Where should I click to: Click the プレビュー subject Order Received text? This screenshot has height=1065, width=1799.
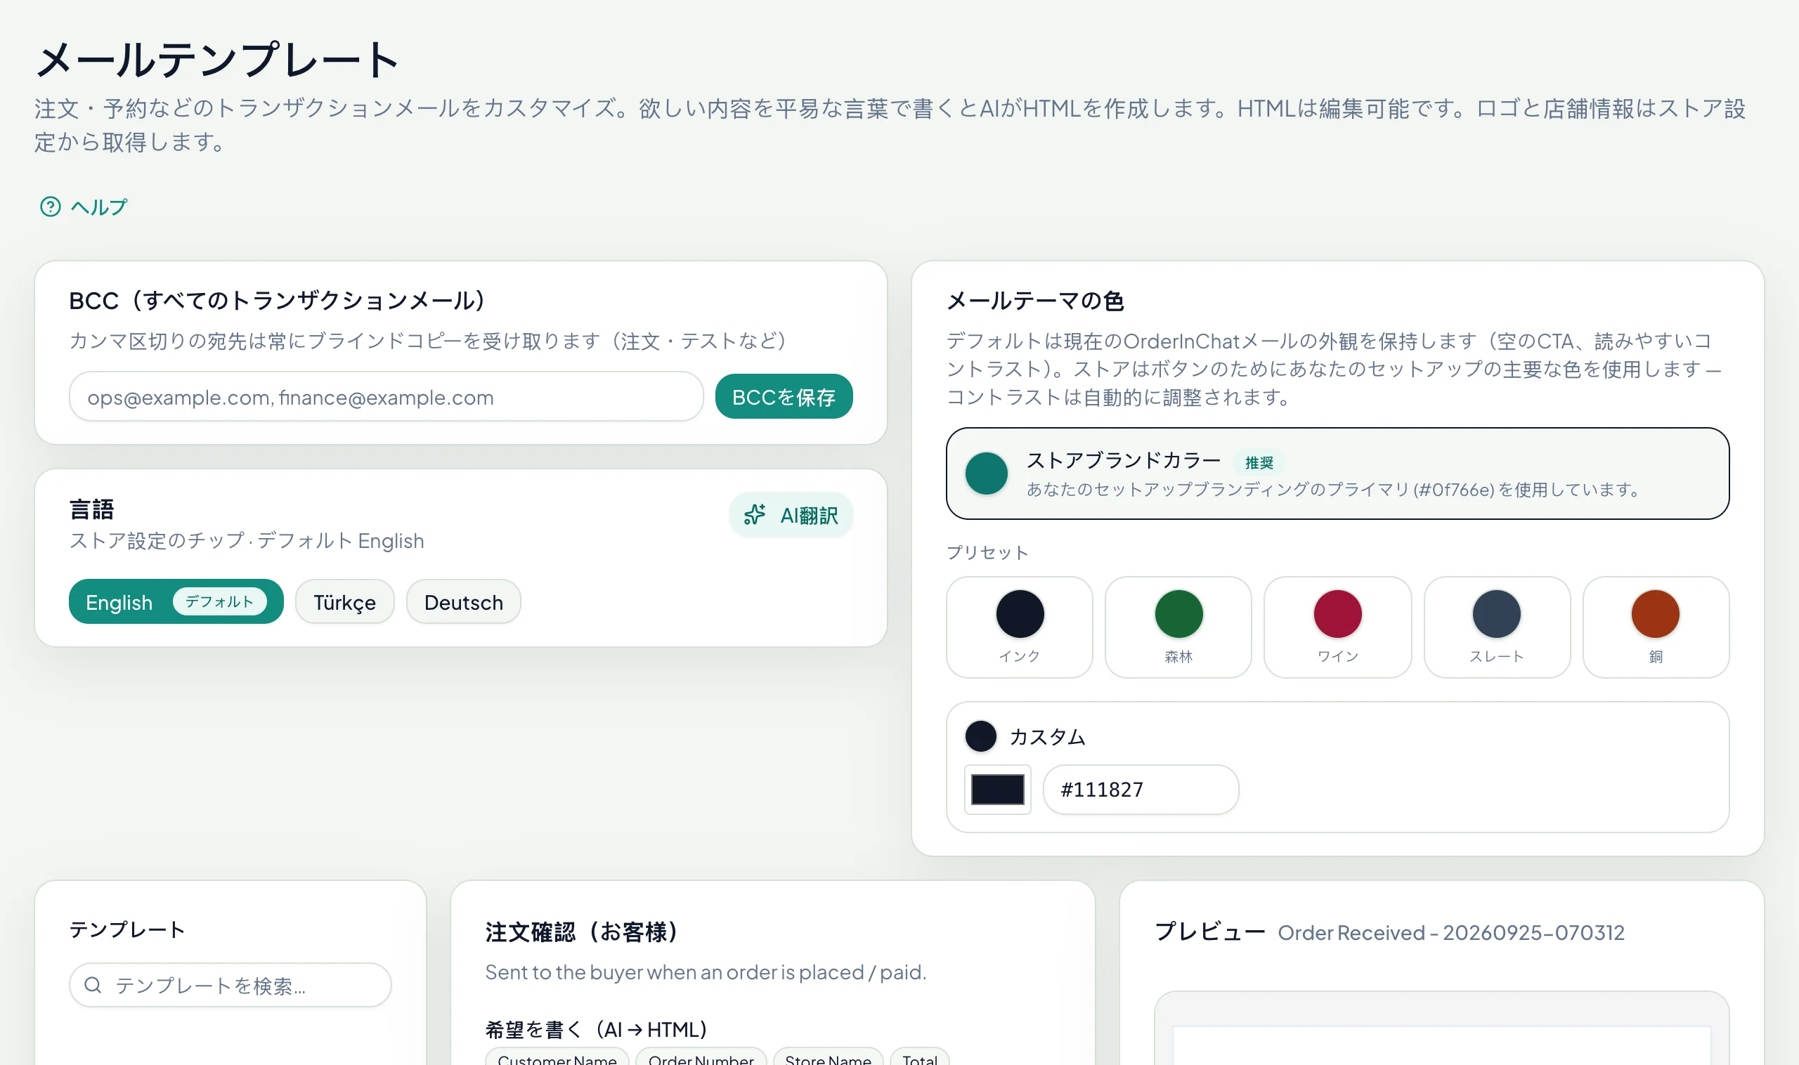[x=1451, y=932]
